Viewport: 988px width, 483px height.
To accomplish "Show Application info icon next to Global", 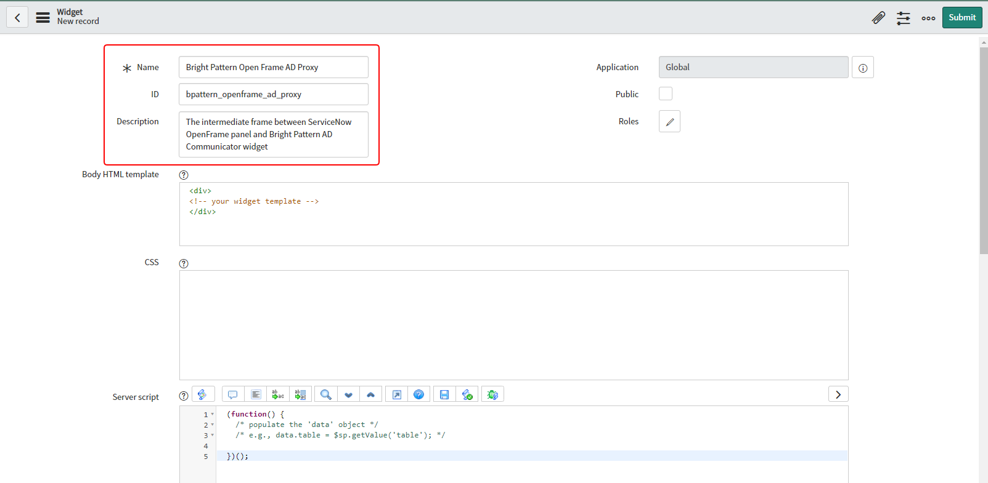I will pyautogui.click(x=863, y=67).
